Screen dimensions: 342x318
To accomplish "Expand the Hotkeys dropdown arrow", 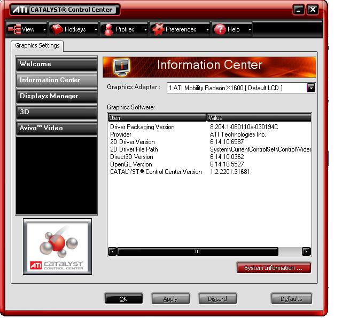I will [x=96, y=29].
